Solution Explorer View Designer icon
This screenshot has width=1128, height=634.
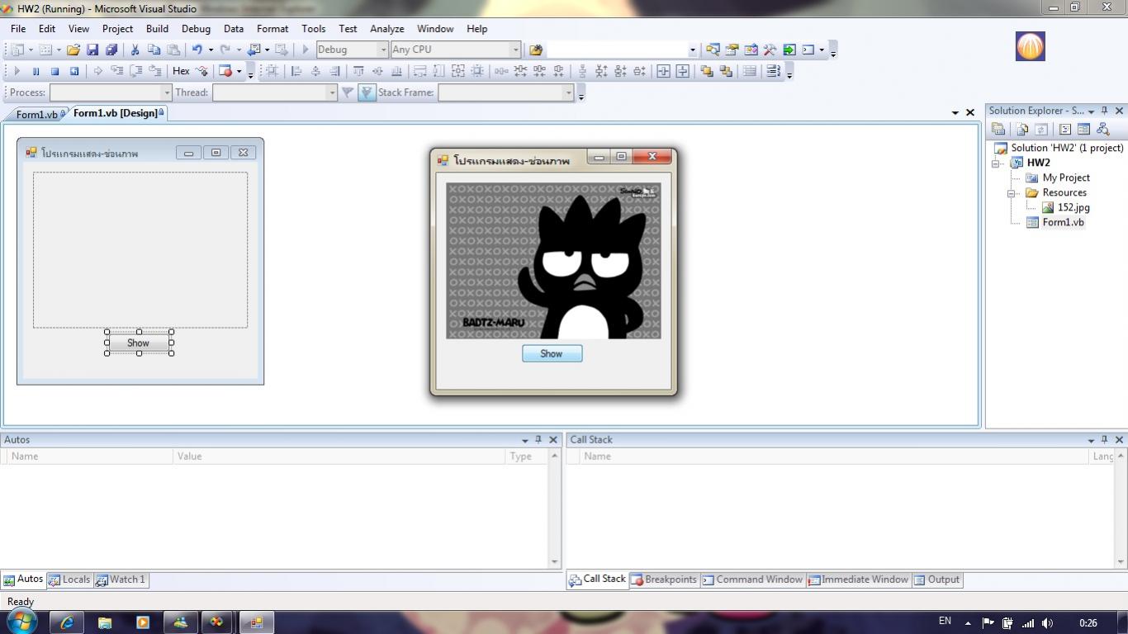tap(1084, 129)
